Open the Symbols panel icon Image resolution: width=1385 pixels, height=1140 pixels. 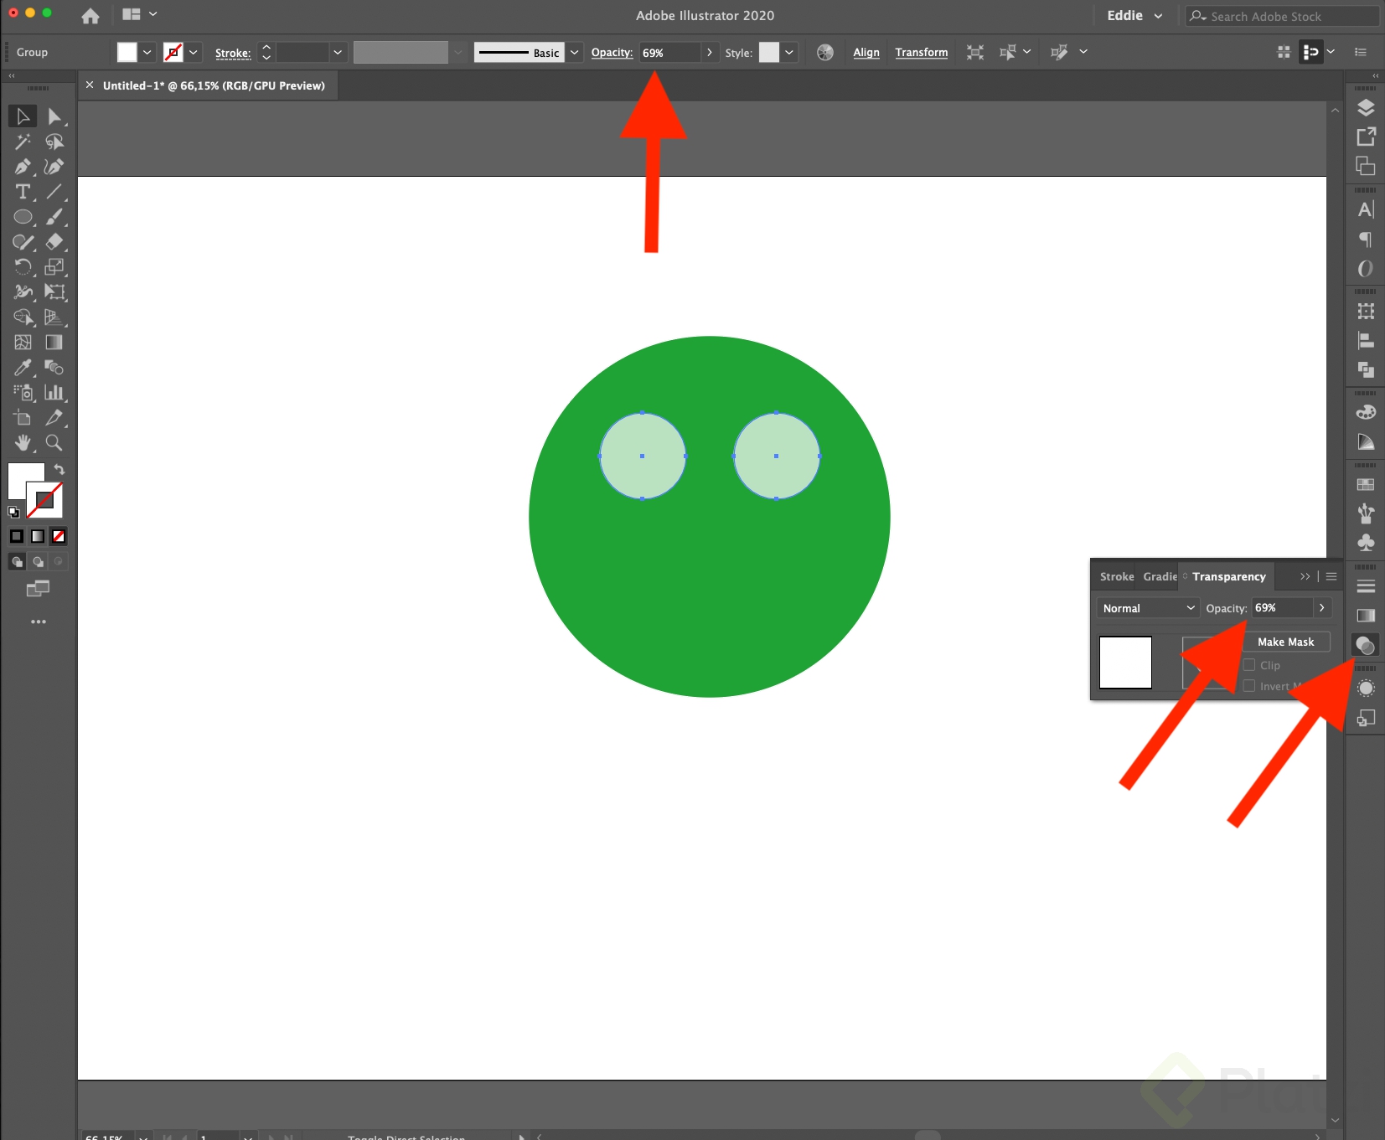[x=1366, y=543]
